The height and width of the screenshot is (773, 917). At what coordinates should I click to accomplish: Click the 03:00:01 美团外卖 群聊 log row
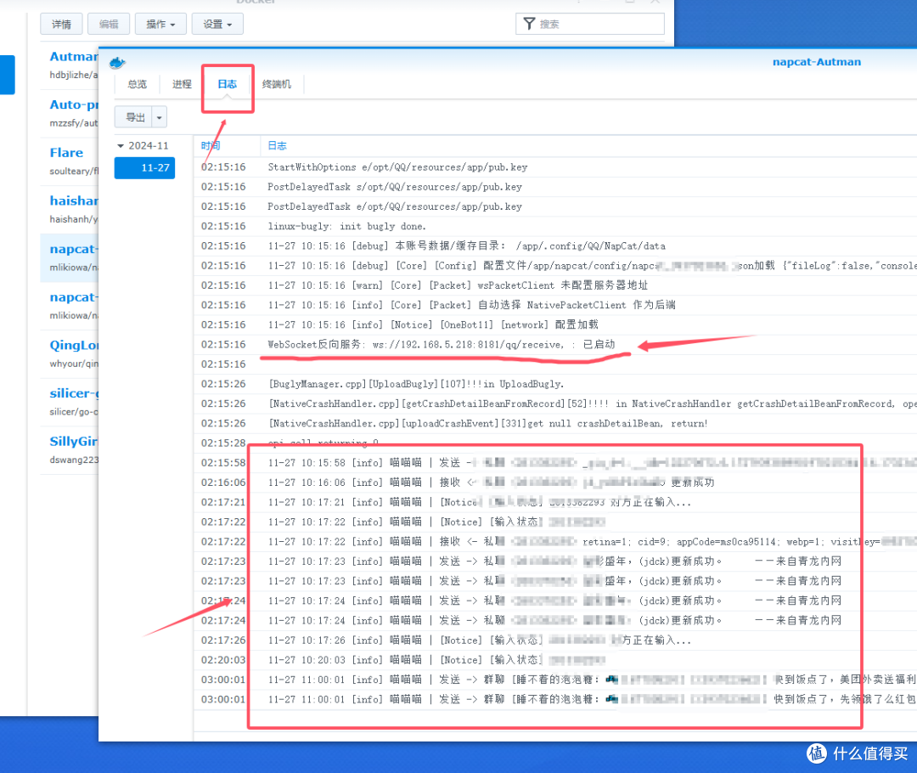point(555,680)
